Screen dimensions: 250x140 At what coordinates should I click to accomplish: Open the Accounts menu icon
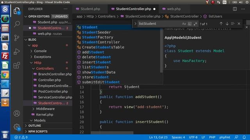[16, 113]
